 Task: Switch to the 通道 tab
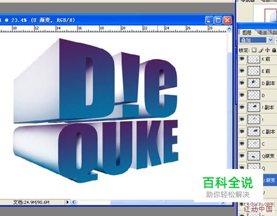click(x=262, y=33)
